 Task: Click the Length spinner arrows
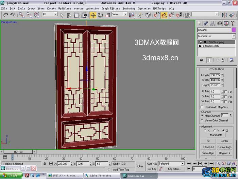(222, 75)
